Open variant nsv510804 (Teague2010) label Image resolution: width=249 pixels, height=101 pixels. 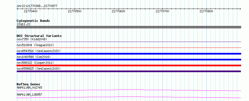[35, 45]
